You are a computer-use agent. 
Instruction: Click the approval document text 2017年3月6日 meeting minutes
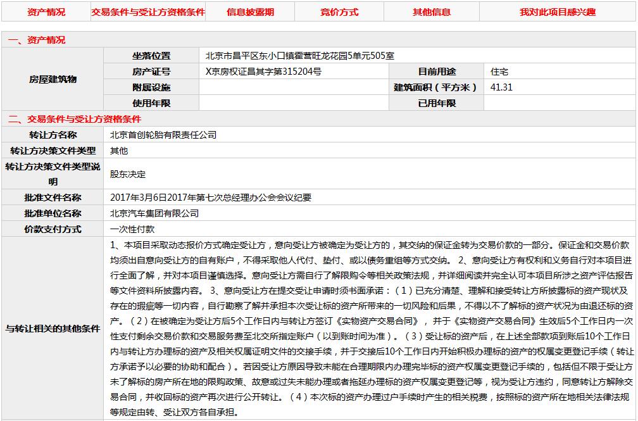(211, 198)
